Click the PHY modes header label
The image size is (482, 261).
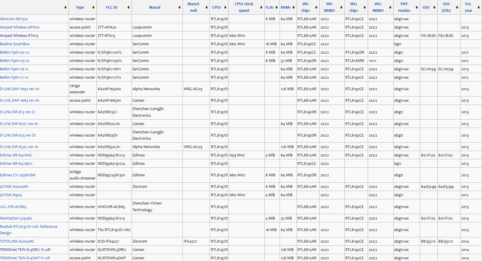coord(404,7)
